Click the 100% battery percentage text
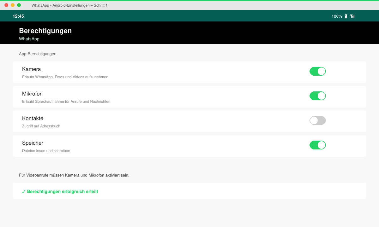This screenshot has height=227, width=379. coord(337,16)
